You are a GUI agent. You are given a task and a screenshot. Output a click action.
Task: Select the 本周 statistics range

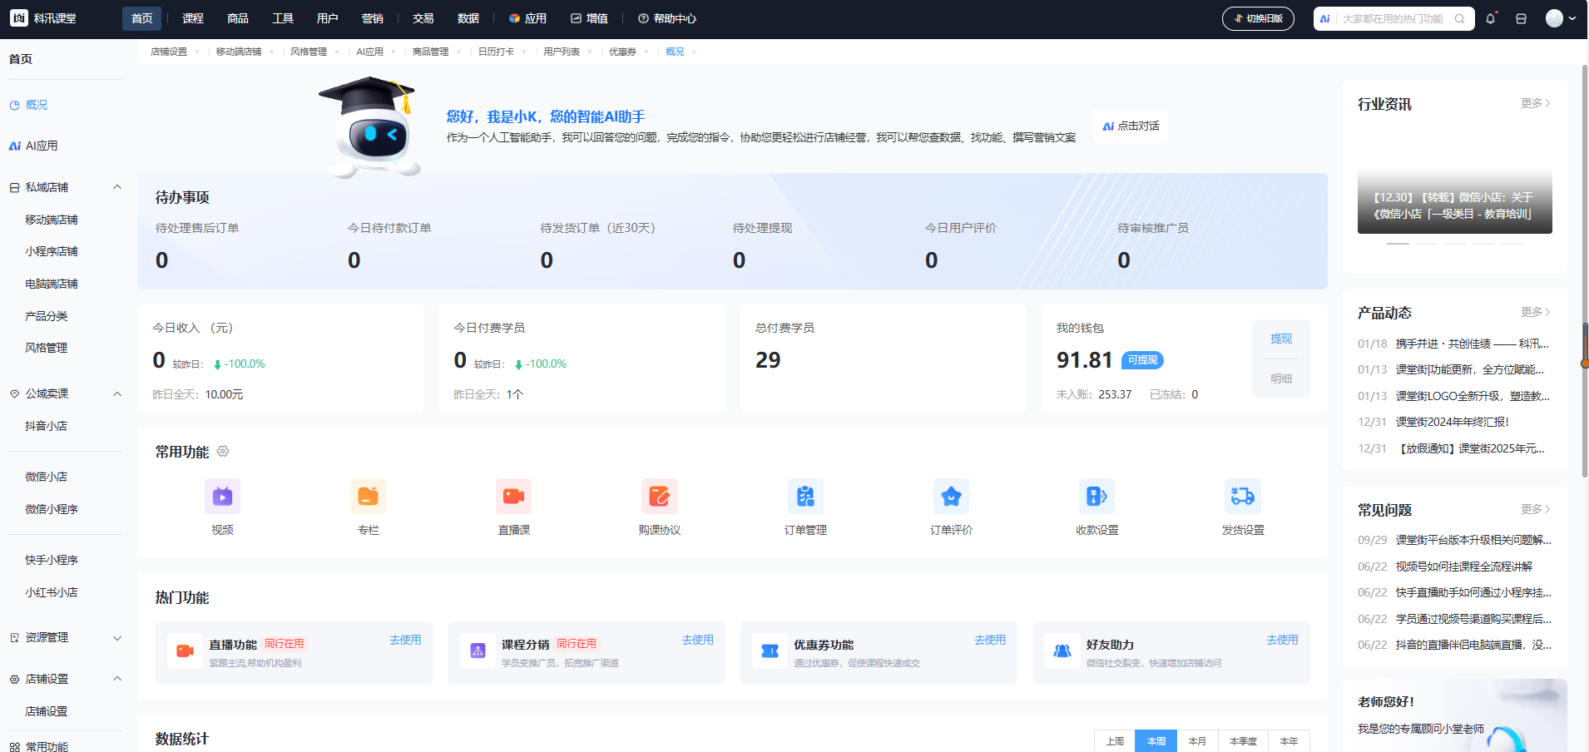tap(1156, 741)
